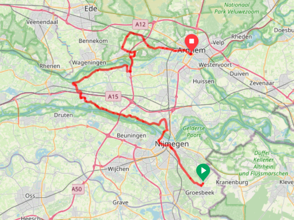Image resolution: width=294 pixels, height=220 pixels.
Task: Click the Düffel nature reserve label
Action: [264, 163]
